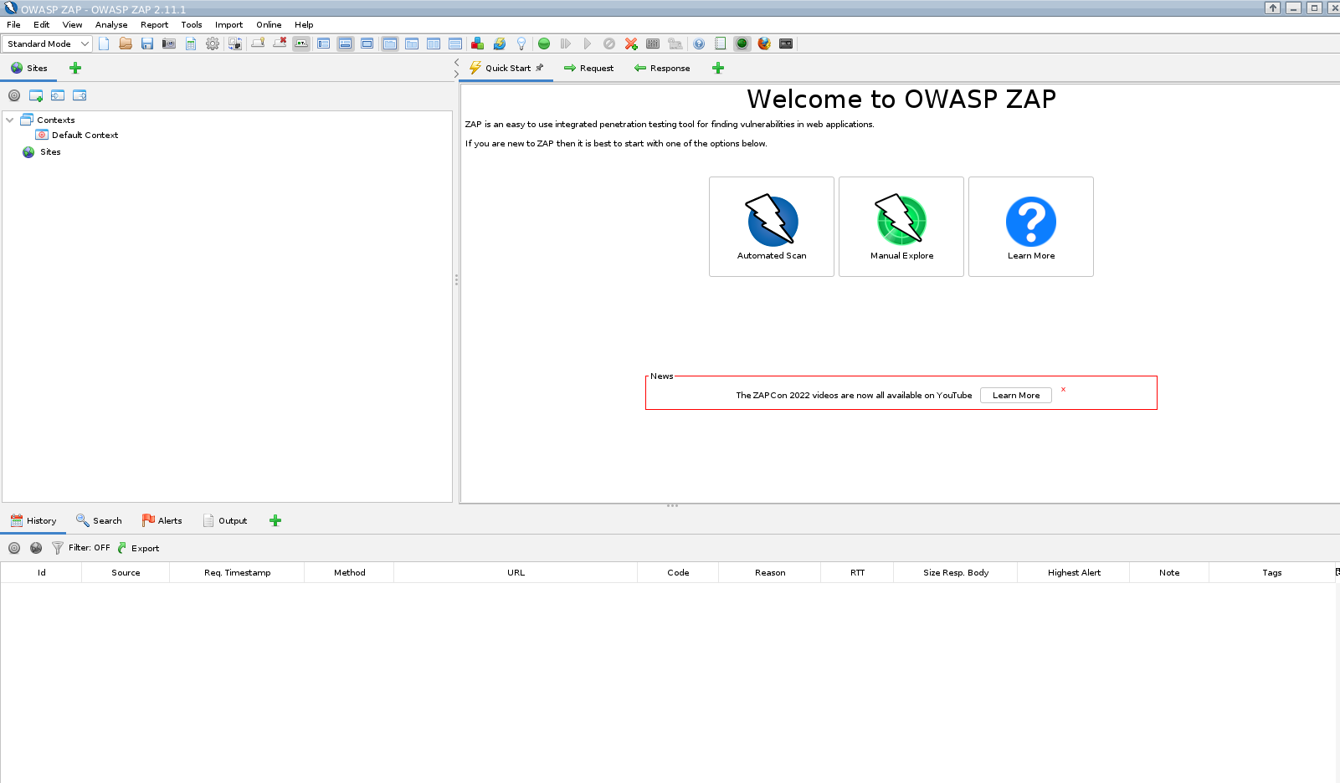1340x783 pixels.
Task: Open the Online menu
Action: 269,24
